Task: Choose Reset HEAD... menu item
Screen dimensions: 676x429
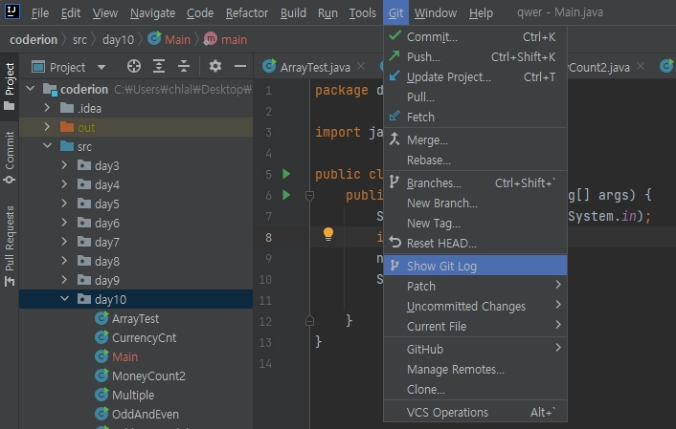Action: (x=475, y=243)
